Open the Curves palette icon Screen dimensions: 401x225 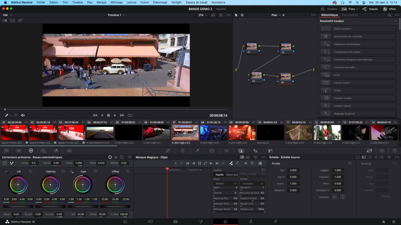168,151
